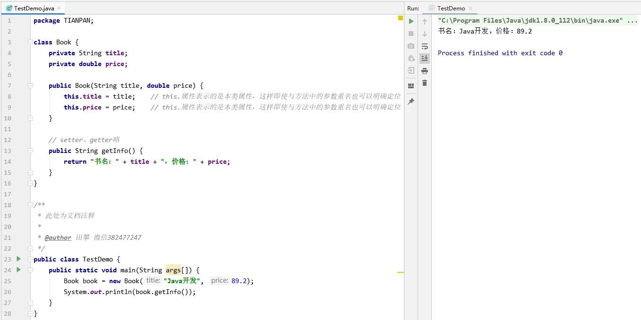The height and width of the screenshot is (320, 641).
Task: Click the yellow code analysis indicator
Action: tap(400, 18)
